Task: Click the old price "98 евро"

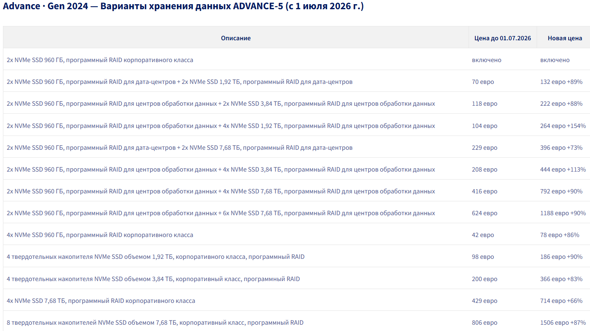Action: [x=483, y=257]
